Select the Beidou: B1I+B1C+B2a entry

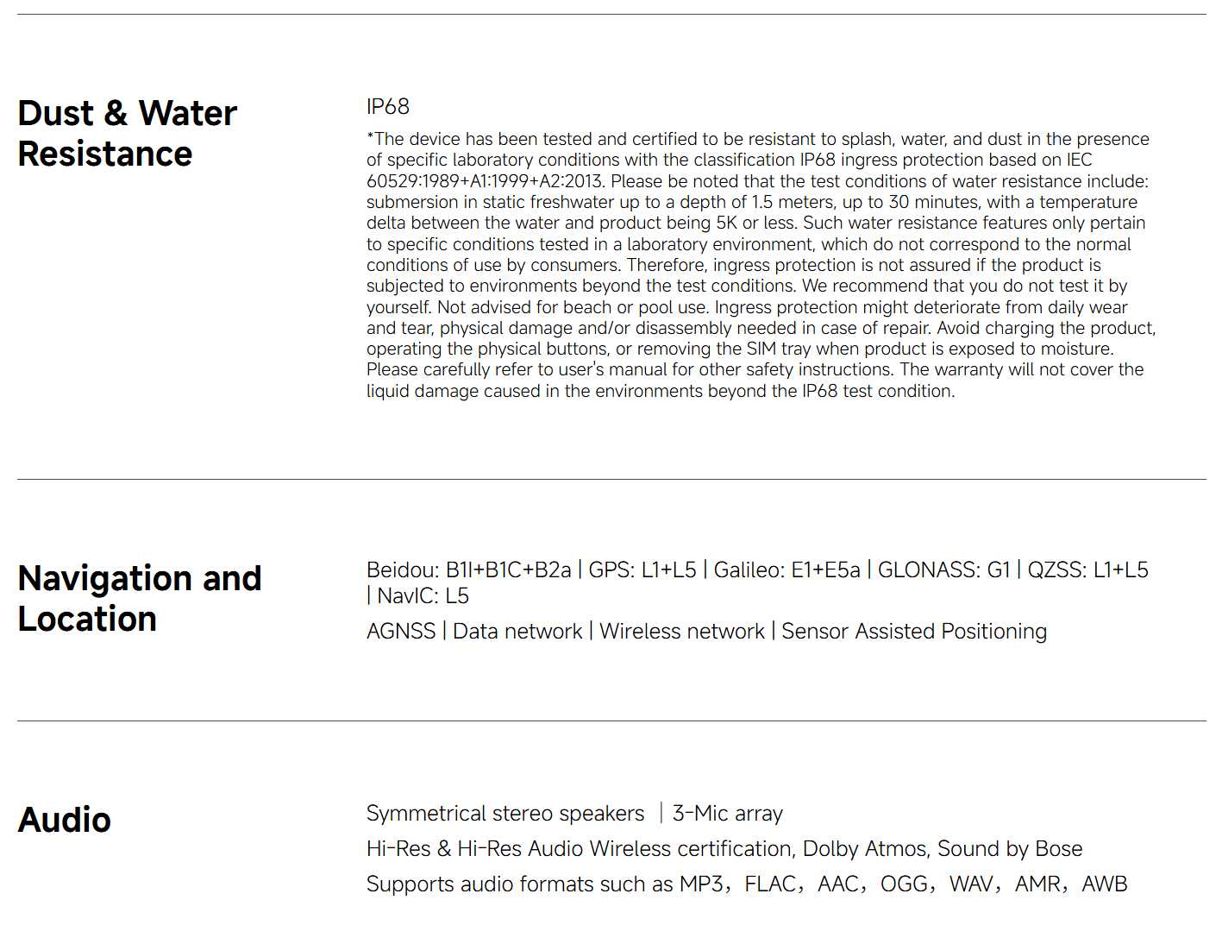[468, 570]
